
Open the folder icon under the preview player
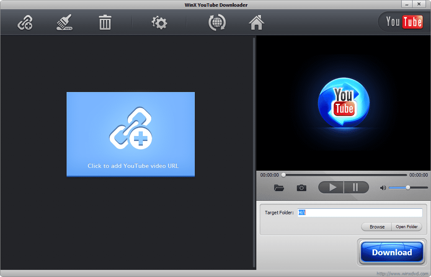click(x=279, y=187)
